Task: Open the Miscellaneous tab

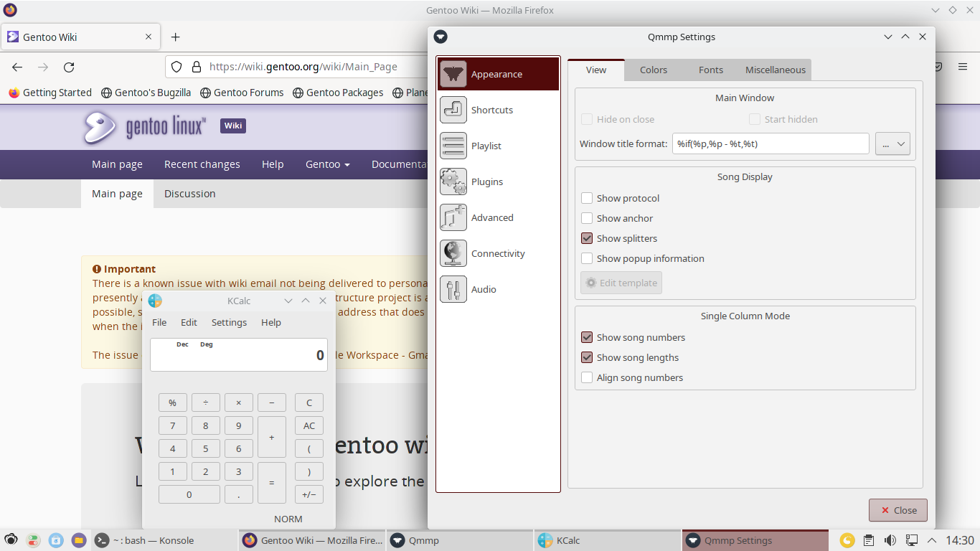Action: coord(776,70)
